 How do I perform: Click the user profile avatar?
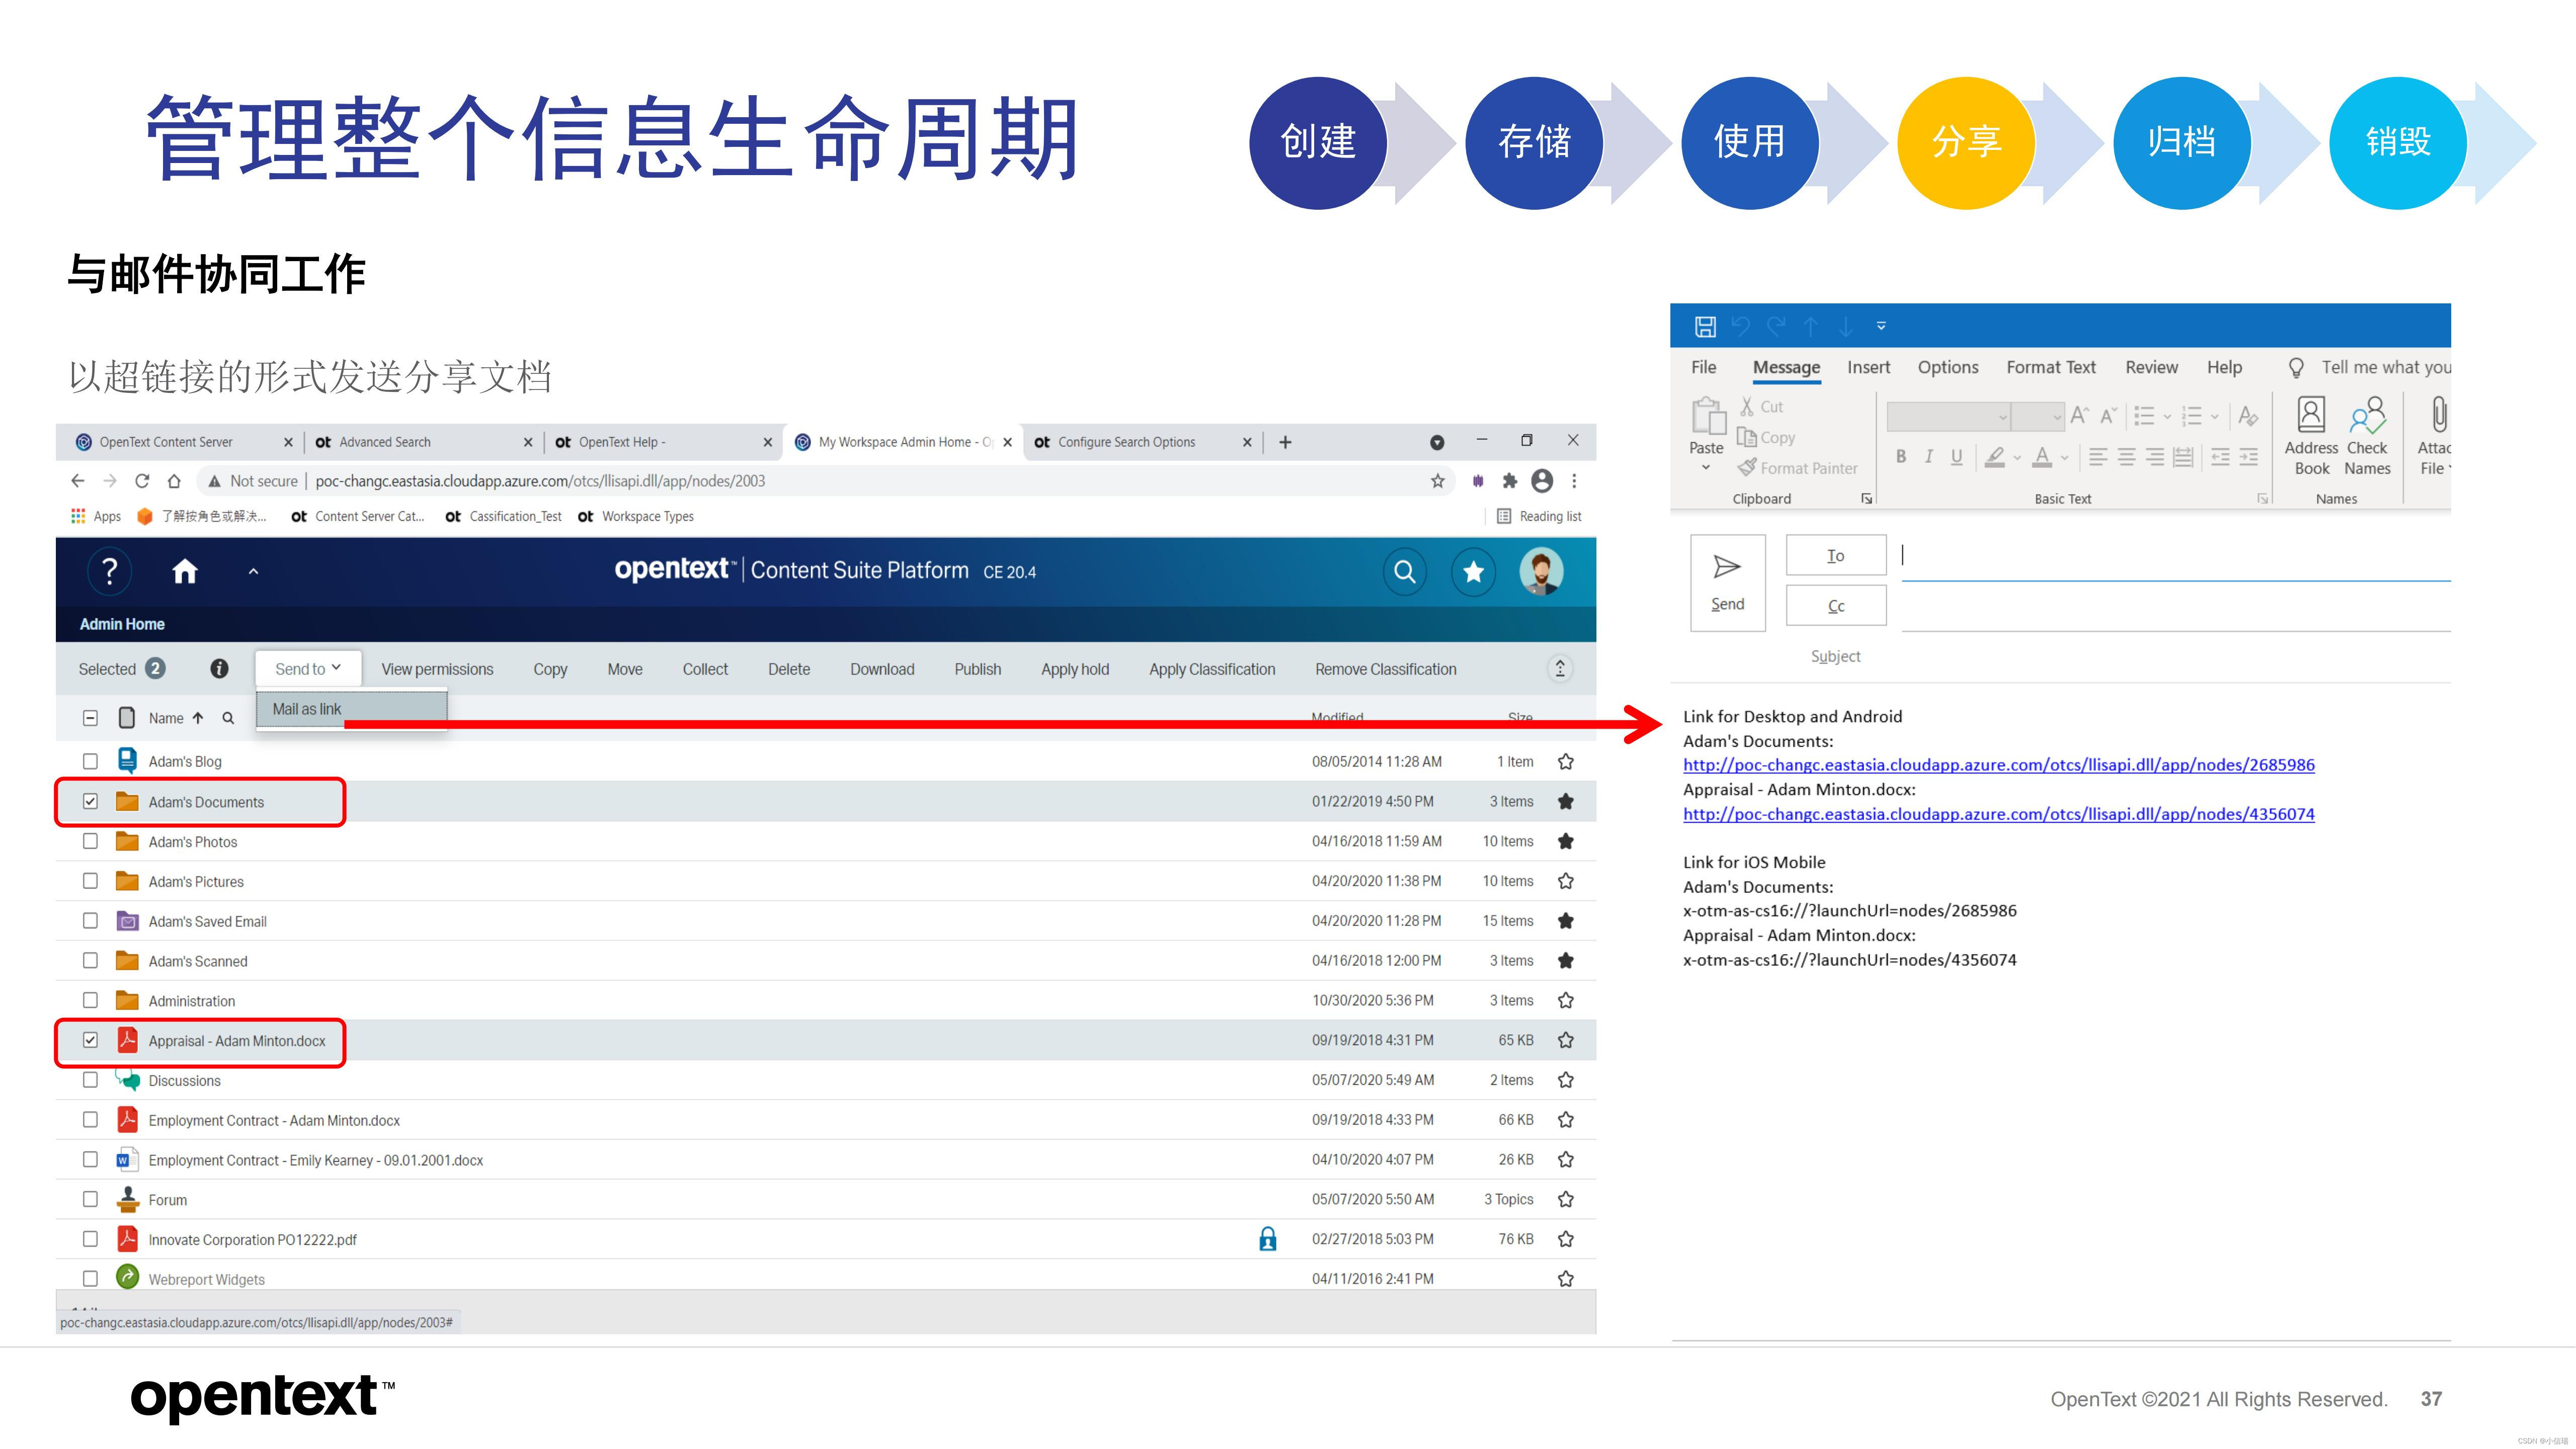1541,571
